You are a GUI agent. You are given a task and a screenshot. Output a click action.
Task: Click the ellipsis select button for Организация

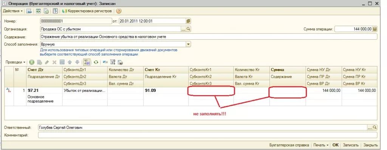click(183, 29)
